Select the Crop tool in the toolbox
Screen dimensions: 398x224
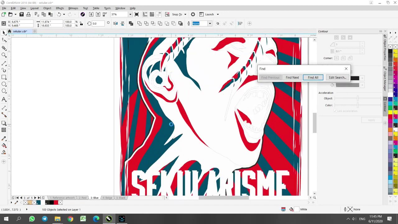pos(4,48)
